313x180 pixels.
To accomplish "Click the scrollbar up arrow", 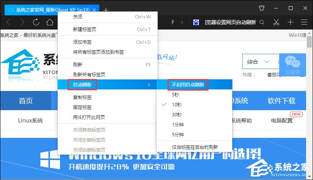I will click(310, 33).
